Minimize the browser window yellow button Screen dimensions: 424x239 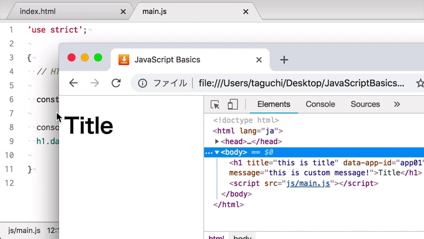point(85,58)
